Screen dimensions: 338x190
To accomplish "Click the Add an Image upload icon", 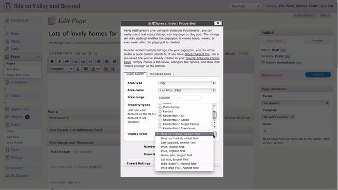I will [x=78, y=53].
